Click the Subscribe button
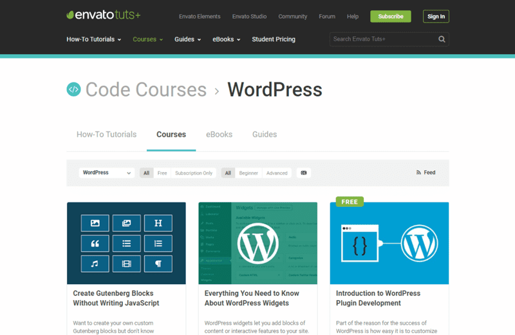 [391, 17]
